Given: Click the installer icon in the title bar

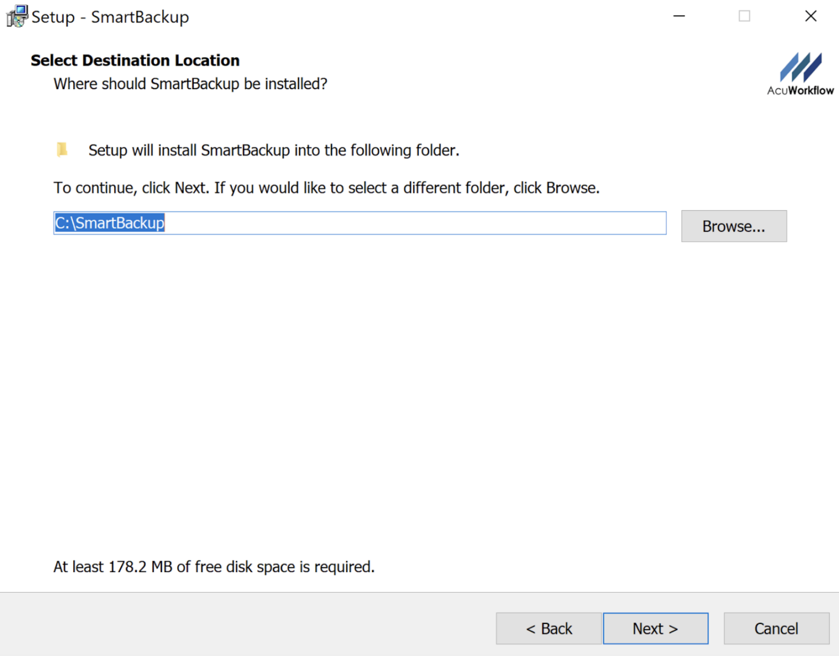Looking at the screenshot, I should (16, 16).
